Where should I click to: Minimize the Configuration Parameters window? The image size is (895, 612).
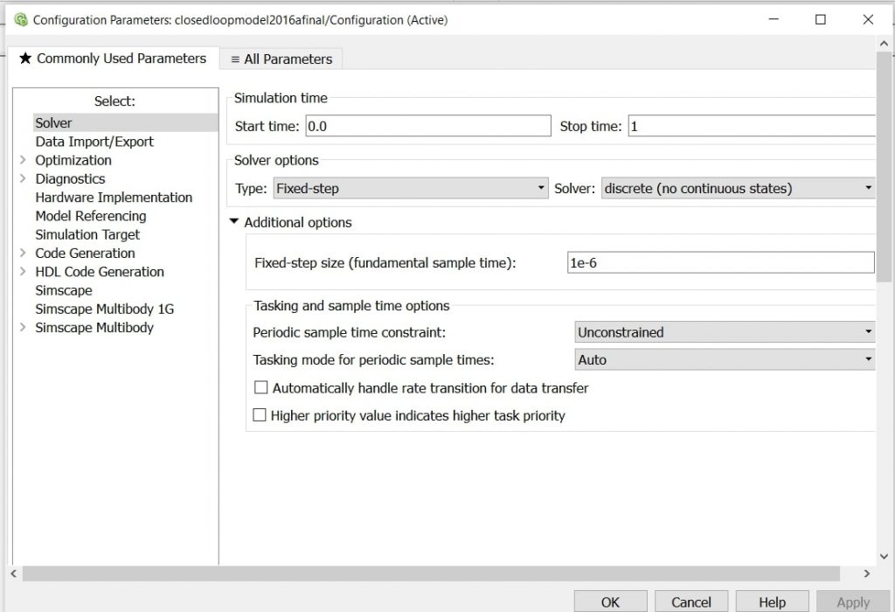774,19
